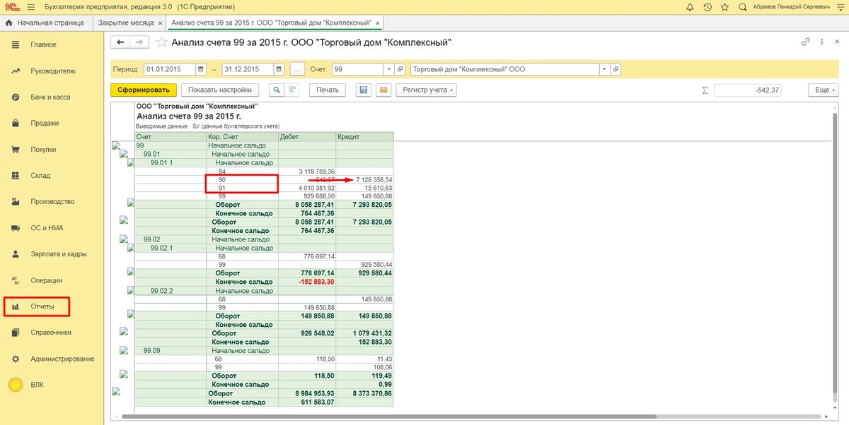Click the period end date field

248,69
